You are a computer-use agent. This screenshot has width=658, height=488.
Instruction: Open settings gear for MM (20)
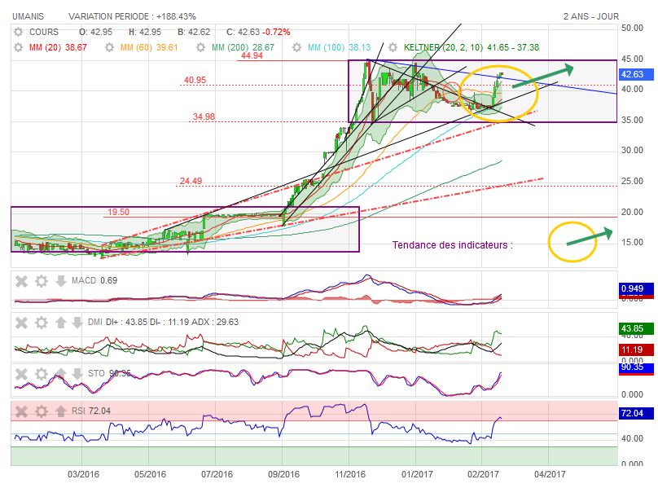(x=18, y=47)
